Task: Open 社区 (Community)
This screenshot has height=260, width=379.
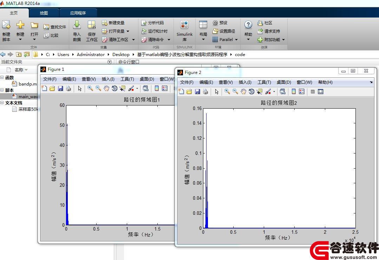Action: point(265,23)
